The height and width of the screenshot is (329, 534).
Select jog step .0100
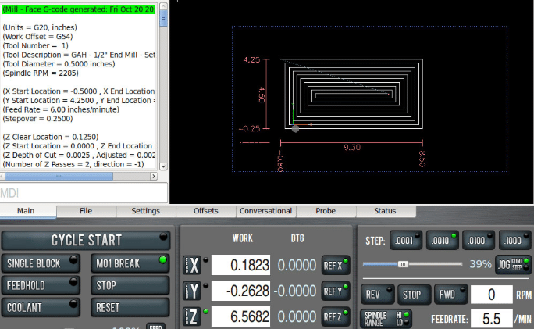[x=479, y=241]
